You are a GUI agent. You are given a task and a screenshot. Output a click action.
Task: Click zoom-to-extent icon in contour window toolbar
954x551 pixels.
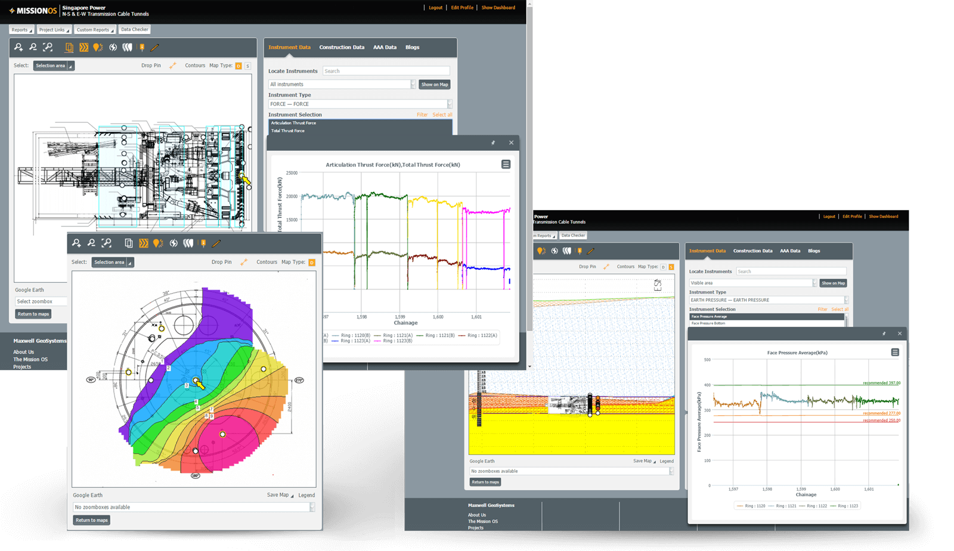point(107,243)
